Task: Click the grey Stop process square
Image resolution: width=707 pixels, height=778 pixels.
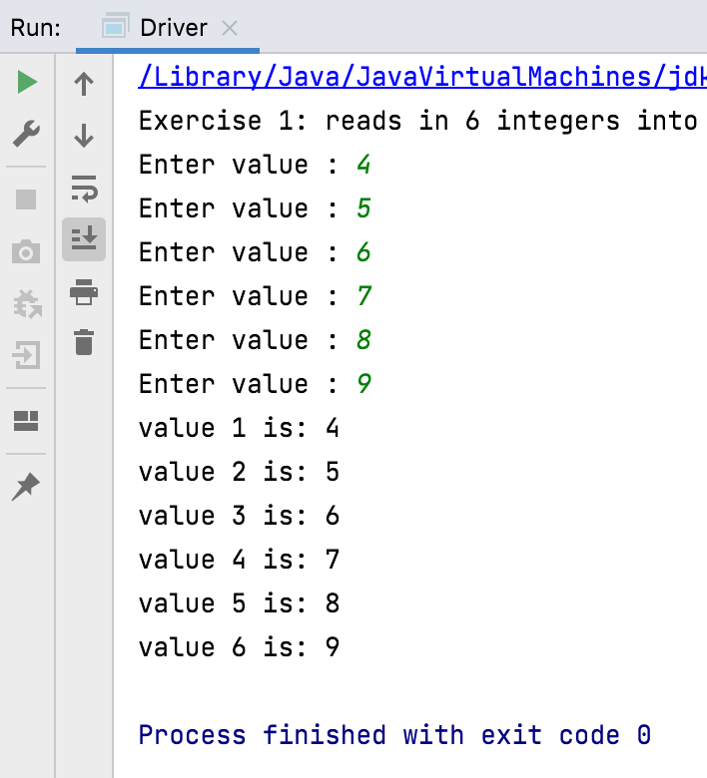Action: coord(27,199)
